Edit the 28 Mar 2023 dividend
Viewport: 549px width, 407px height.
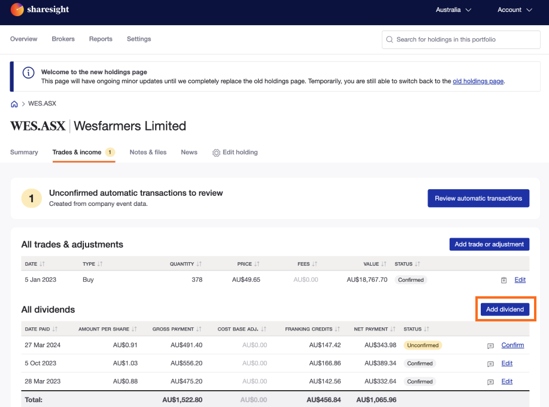click(506, 381)
